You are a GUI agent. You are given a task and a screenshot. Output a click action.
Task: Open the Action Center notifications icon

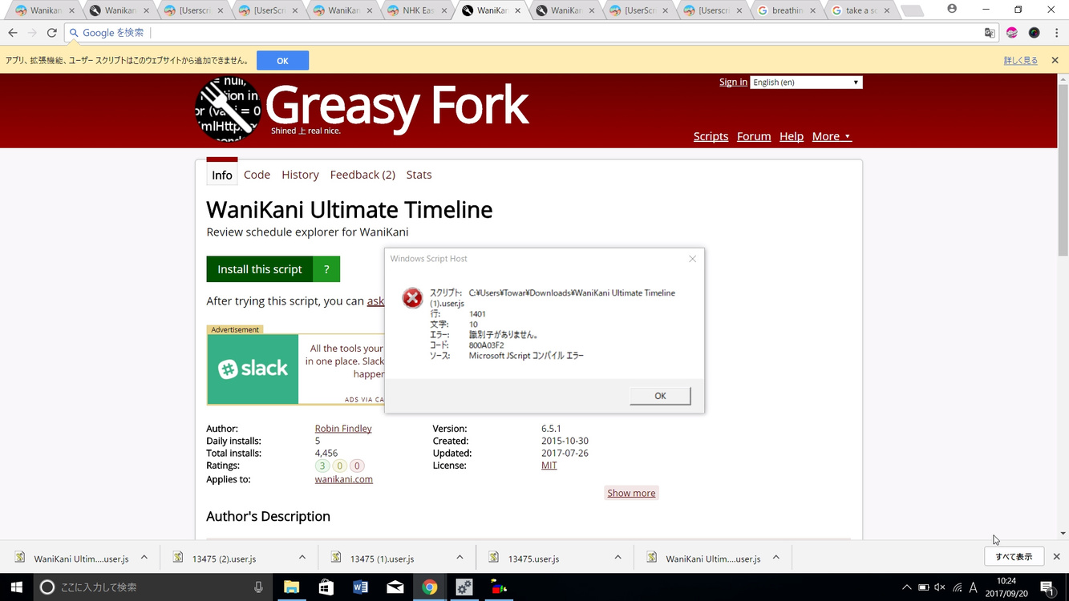tap(1047, 587)
